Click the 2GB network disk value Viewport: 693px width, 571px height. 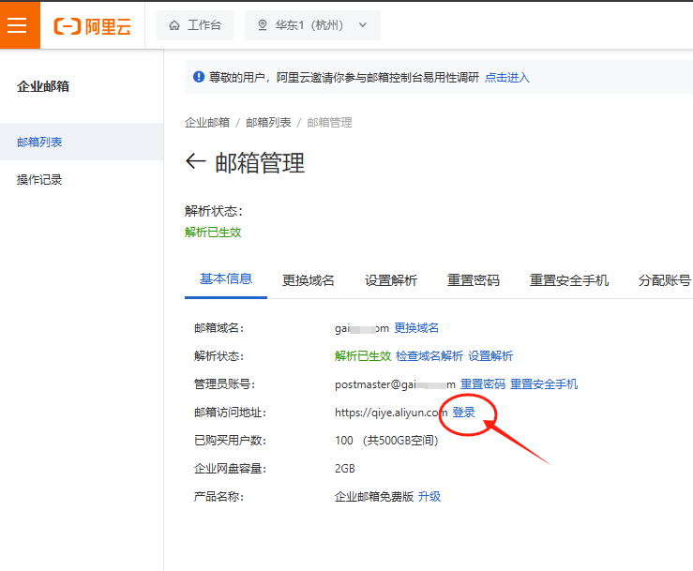[345, 469]
